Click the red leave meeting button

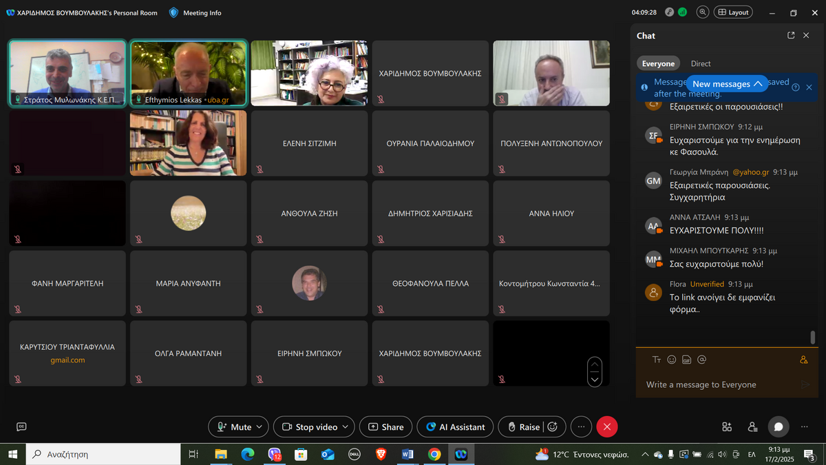pos(606,427)
